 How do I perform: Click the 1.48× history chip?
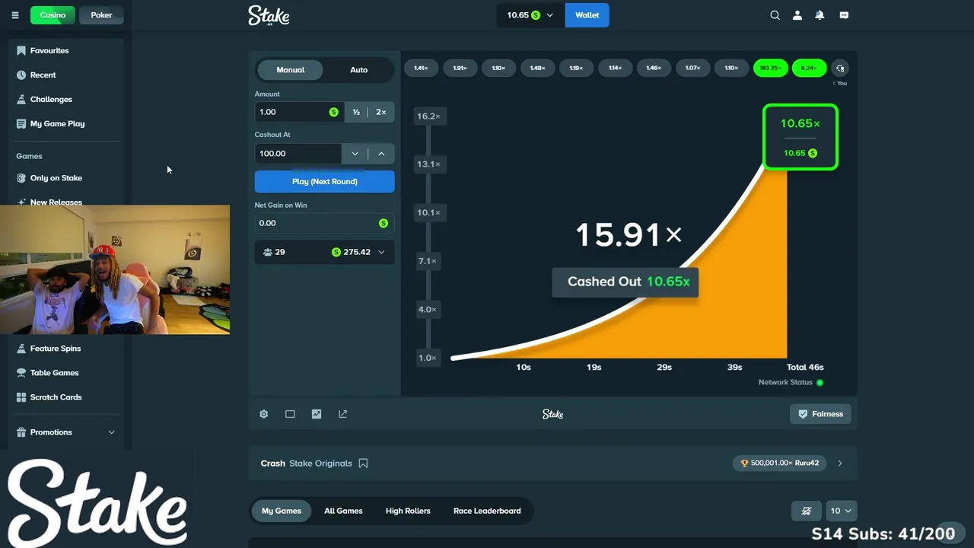[x=537, y=68]
